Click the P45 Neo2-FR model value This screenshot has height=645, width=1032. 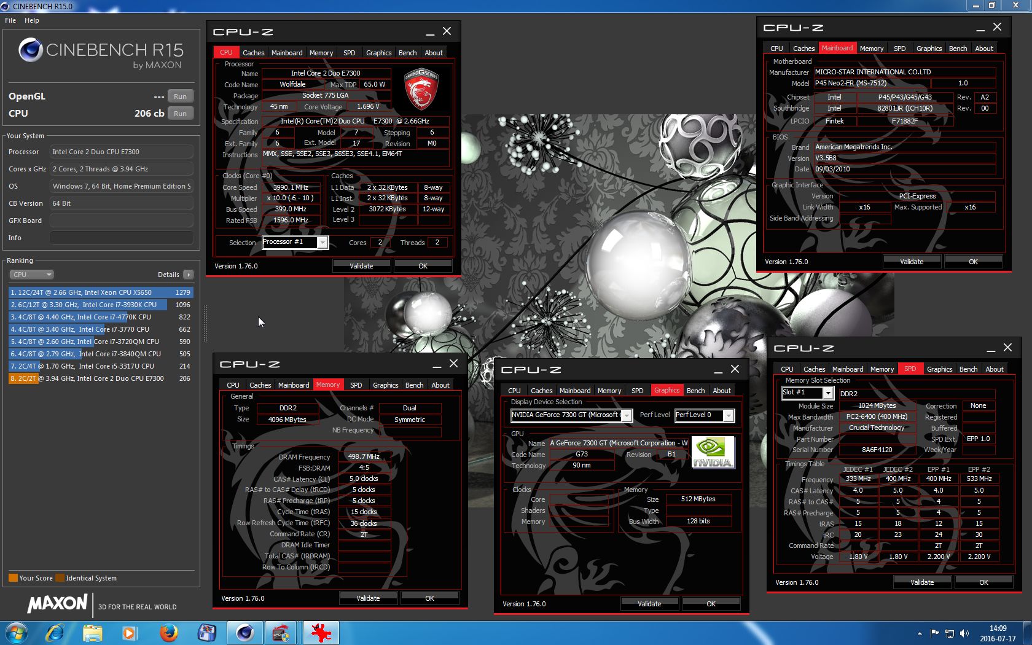pyautogui.click(x=872, y=83)
